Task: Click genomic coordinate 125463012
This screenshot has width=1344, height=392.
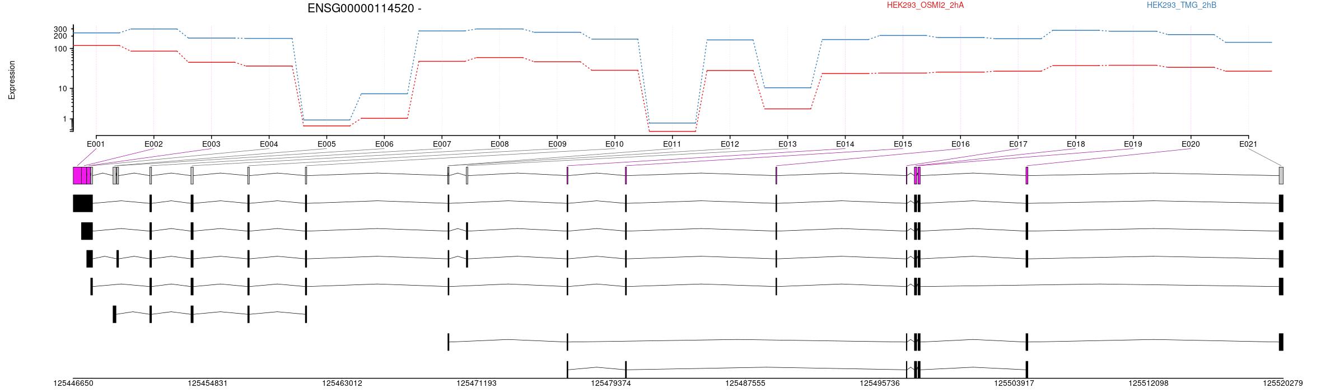Action: (x=342, y=384)
